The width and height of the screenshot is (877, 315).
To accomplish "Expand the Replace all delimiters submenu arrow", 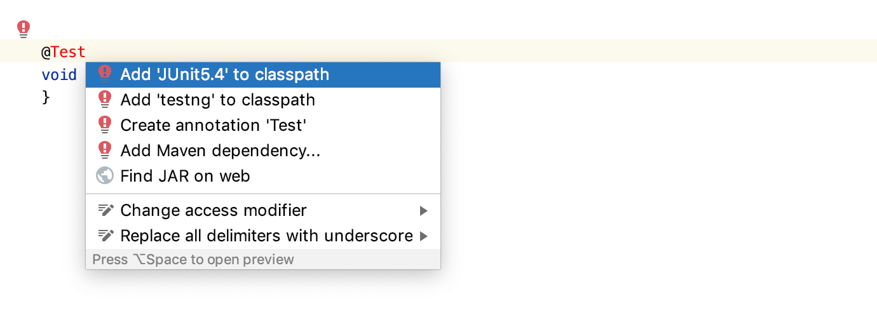I will tap(424, 236).
